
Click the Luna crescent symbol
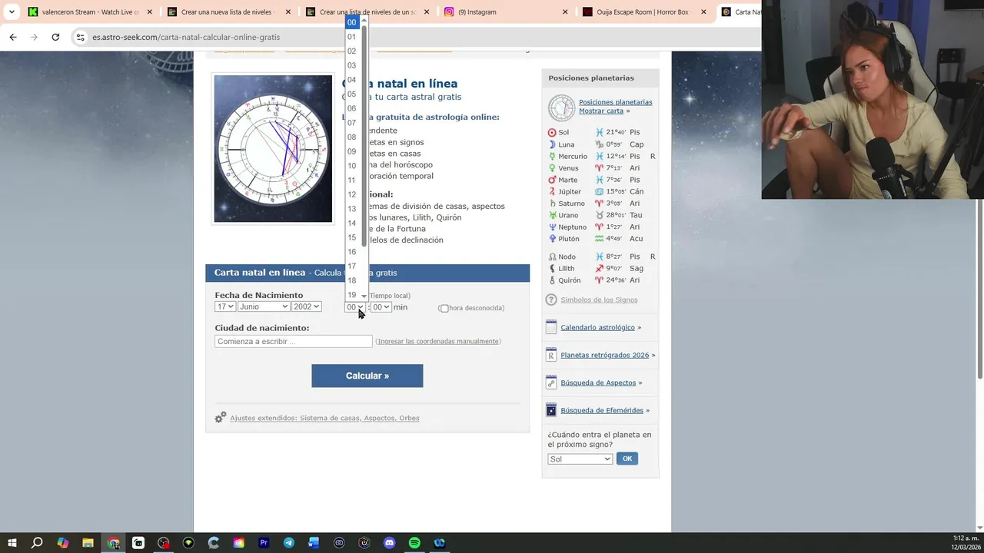pyautogui.click(x=551, y=144)
